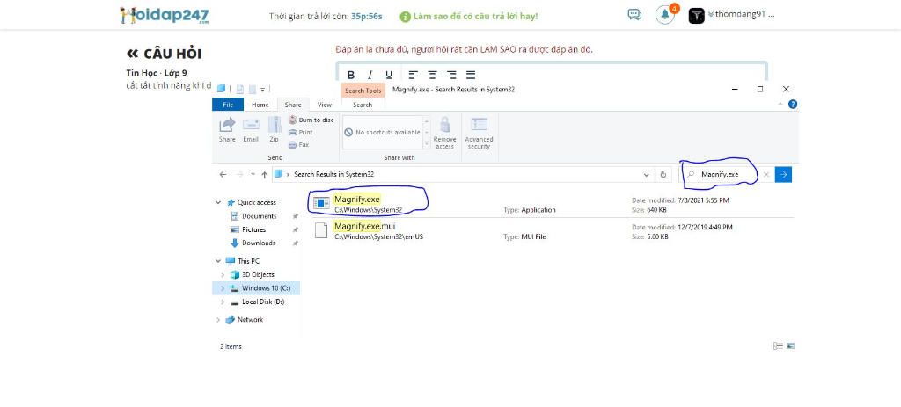Open address bar history dropdown
This screenshot has height=407, width=901.
coord(647,175)
